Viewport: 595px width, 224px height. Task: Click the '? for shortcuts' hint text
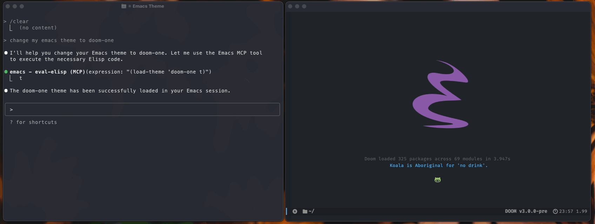33,122
